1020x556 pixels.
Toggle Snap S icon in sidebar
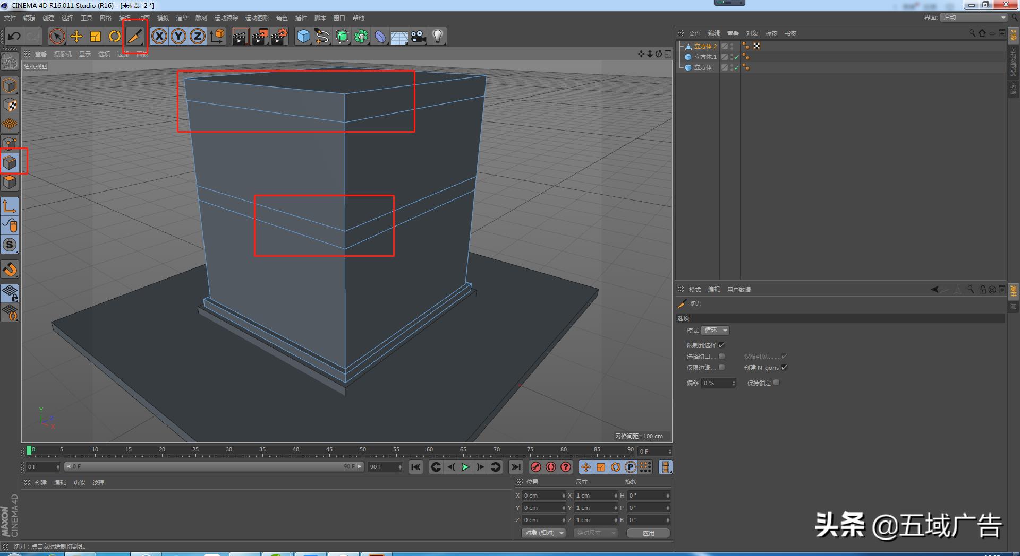(10, 245)
